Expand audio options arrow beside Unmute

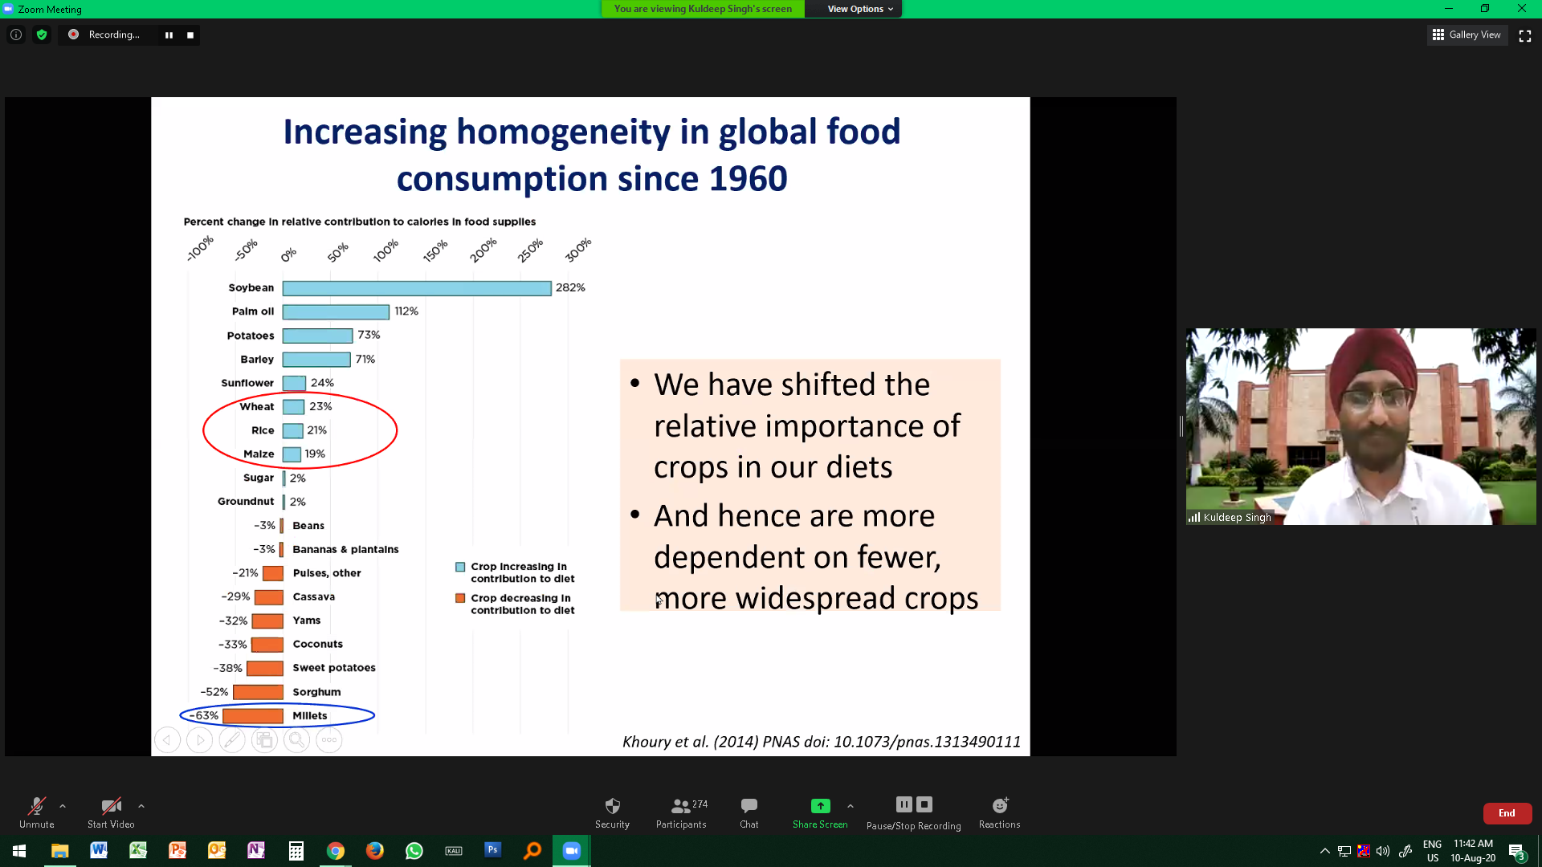63,806
